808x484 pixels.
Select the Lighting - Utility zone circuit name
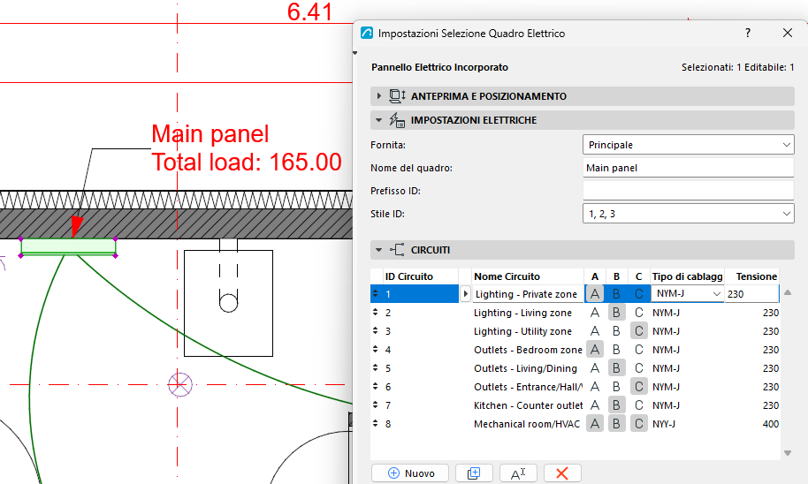(523, 331)
